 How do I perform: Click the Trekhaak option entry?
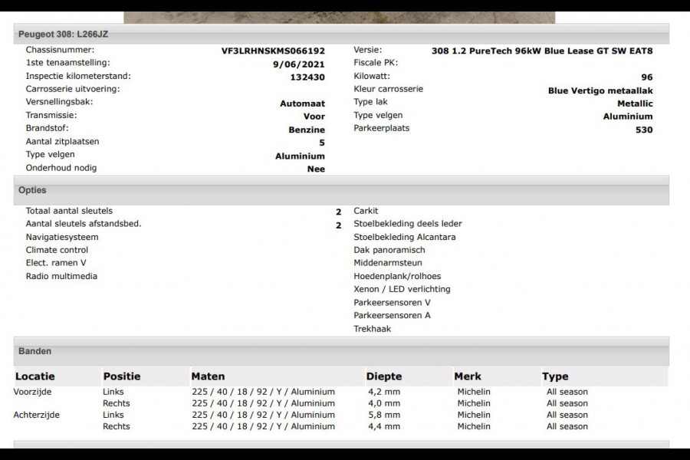tap(373, 329)
